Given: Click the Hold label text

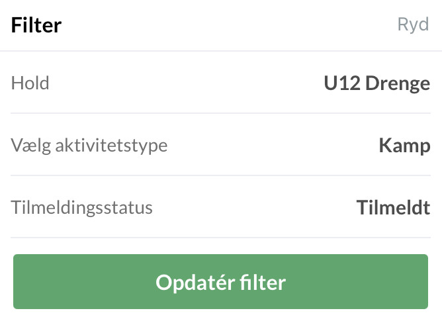Looking at the screenshot, I should [x=30, y=83].
